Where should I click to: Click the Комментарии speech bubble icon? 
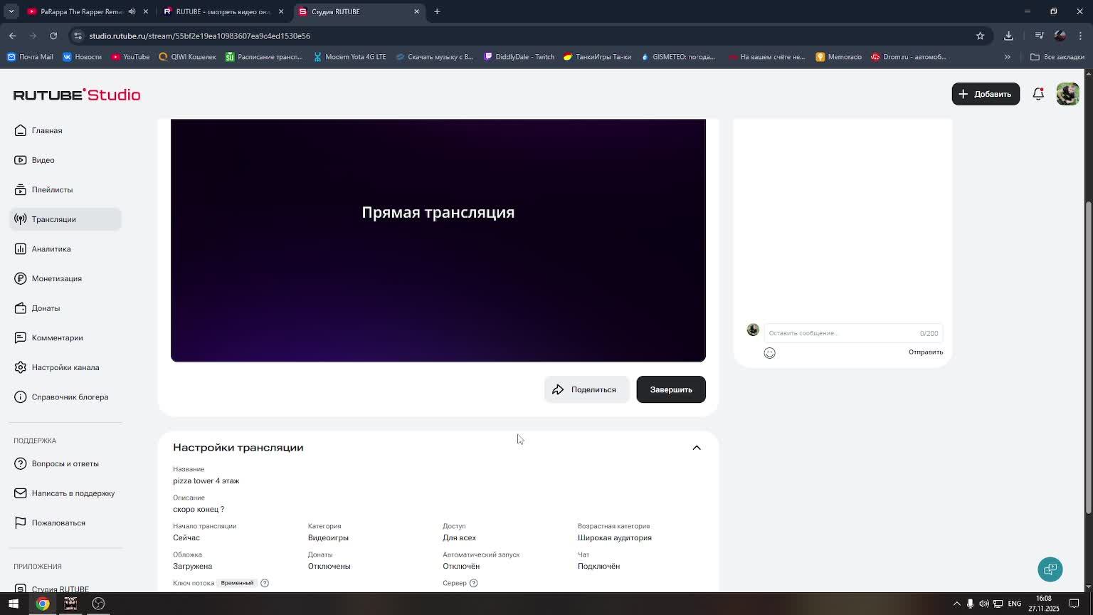21,338
